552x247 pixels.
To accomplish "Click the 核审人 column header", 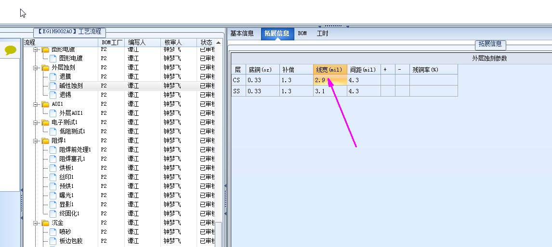I will tap(179, 42).
